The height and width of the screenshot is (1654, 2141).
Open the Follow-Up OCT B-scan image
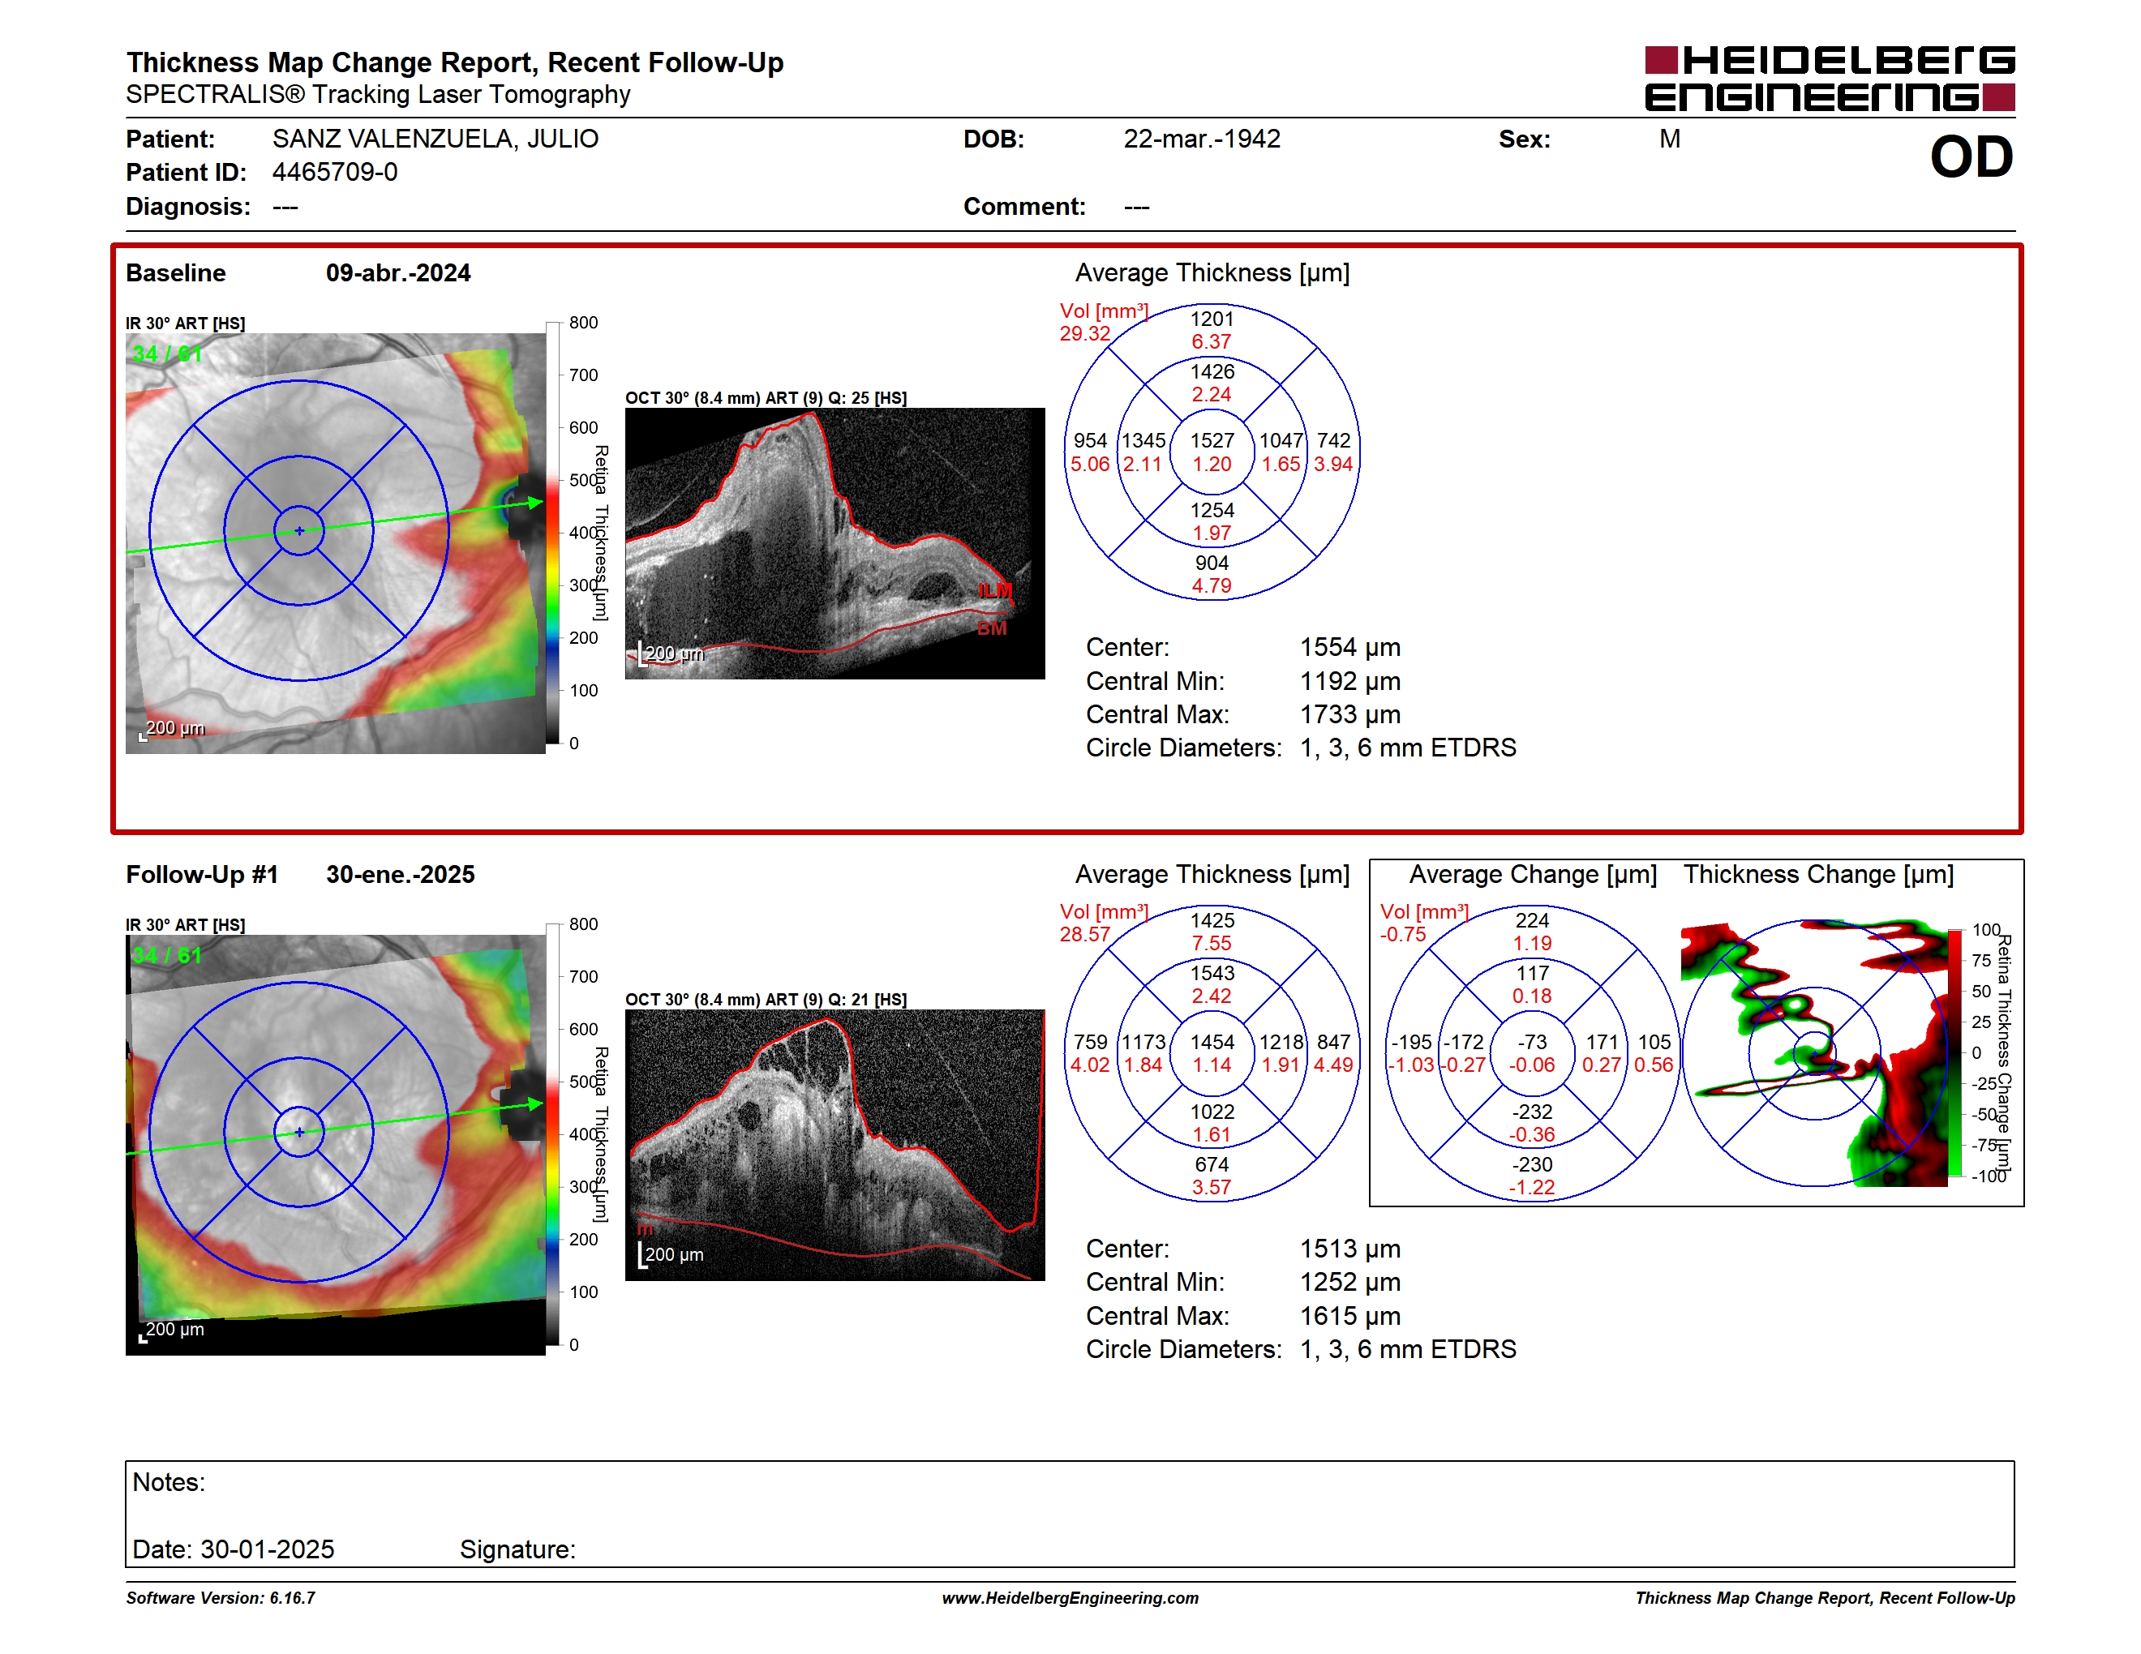coord(835,1145)
